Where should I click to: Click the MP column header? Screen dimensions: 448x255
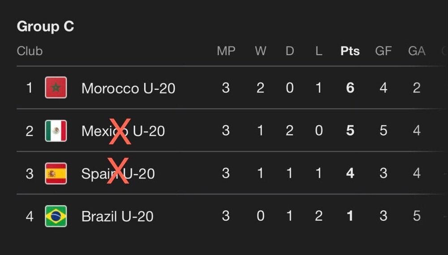226,51
